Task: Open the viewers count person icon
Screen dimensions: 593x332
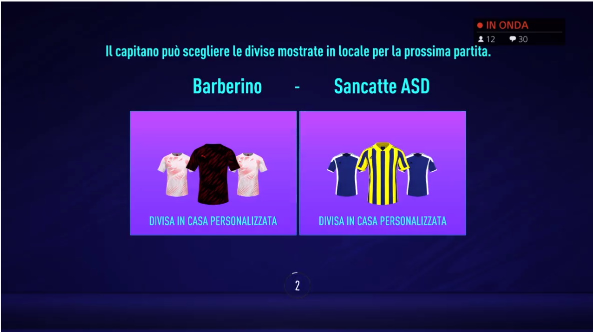Action: pyautogui.click(x=481, y=39)
